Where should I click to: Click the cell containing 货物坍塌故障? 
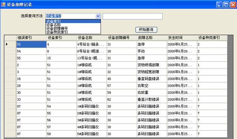151,65
